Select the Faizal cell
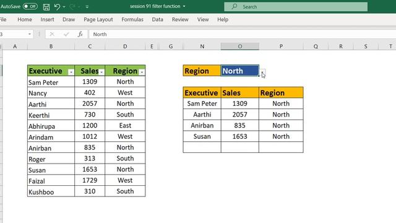This screenshot has width=396, height=223. [51, 180]
